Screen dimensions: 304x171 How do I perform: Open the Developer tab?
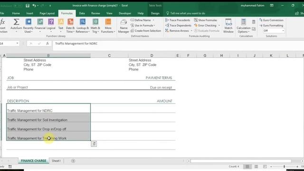click(x=125, y=13)
